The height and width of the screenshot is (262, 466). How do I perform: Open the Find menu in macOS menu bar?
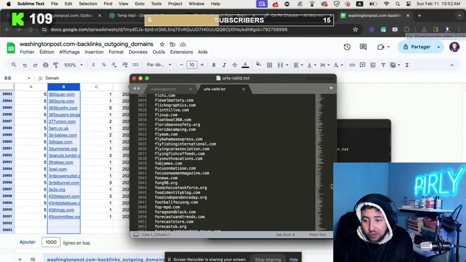point(108,4)
